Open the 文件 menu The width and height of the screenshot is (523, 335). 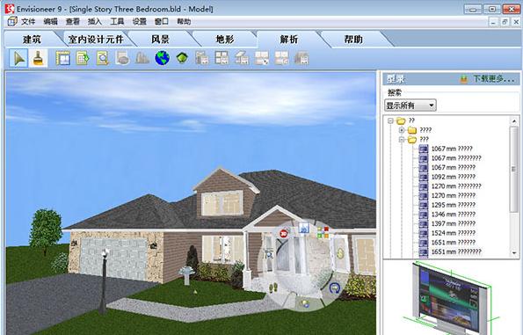tap(28, 22)
